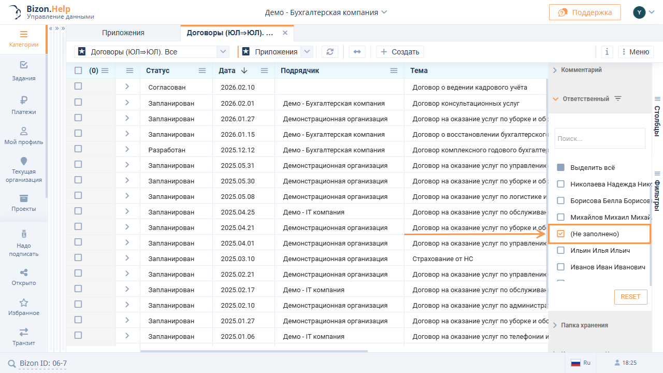Check the Ильин Илья Ильич filter
The image size is (663, 373).
tap(560, 251)
